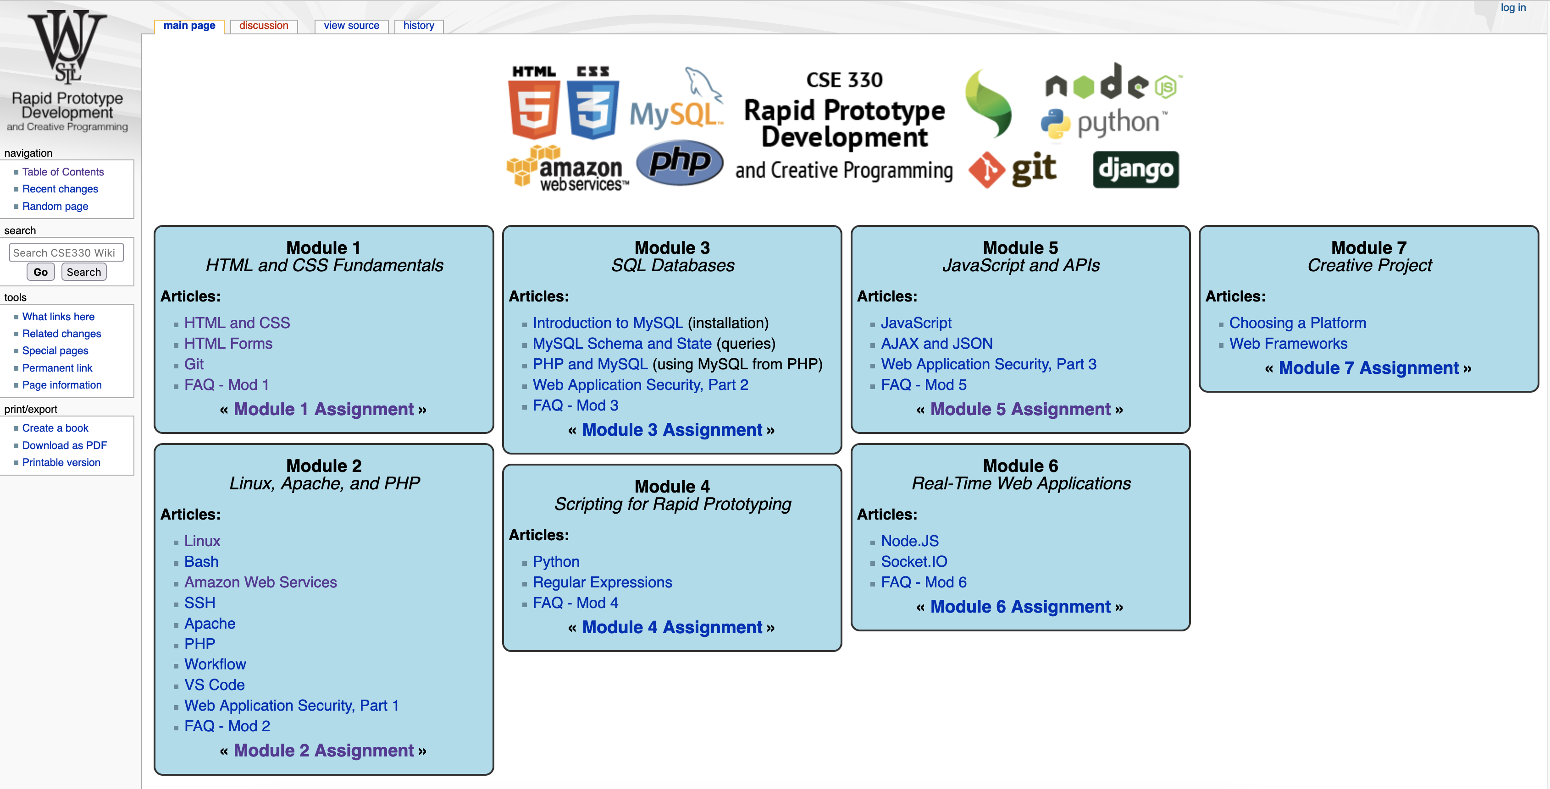Open Page information link
This screenshot has width=1550, height=789.
pyautogui.click(x=62, y=385)
